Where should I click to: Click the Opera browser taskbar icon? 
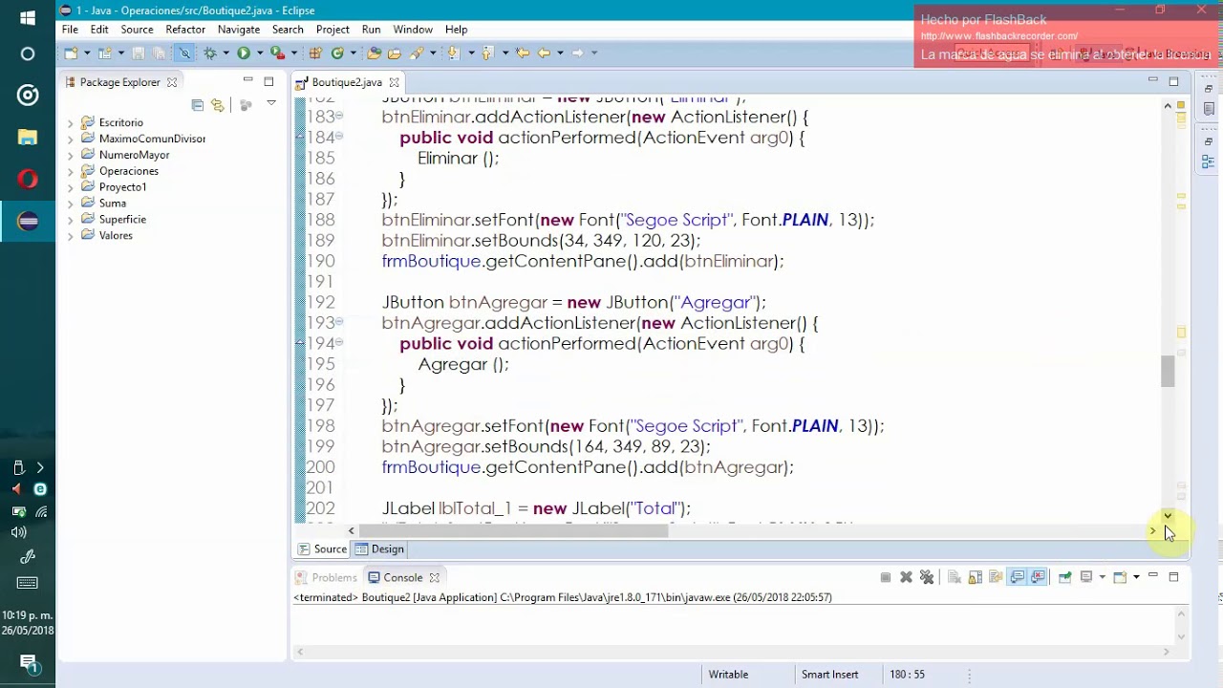coord(28,179)
